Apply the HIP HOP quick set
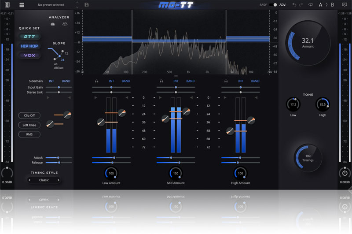352x234 pixels. pyautogui.click(x=29, y=46)
